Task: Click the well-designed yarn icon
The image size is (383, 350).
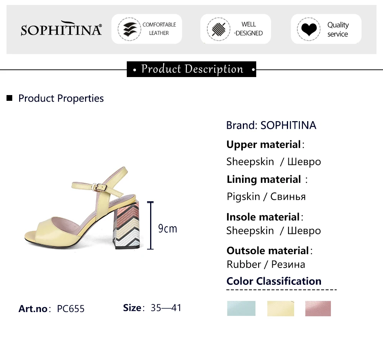Action: coord(218,29)
